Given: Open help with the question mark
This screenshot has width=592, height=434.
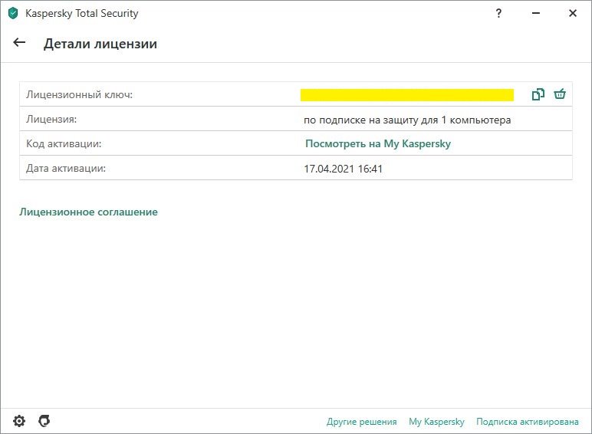Looking at the screenshot, I should (x=498, y=13).
